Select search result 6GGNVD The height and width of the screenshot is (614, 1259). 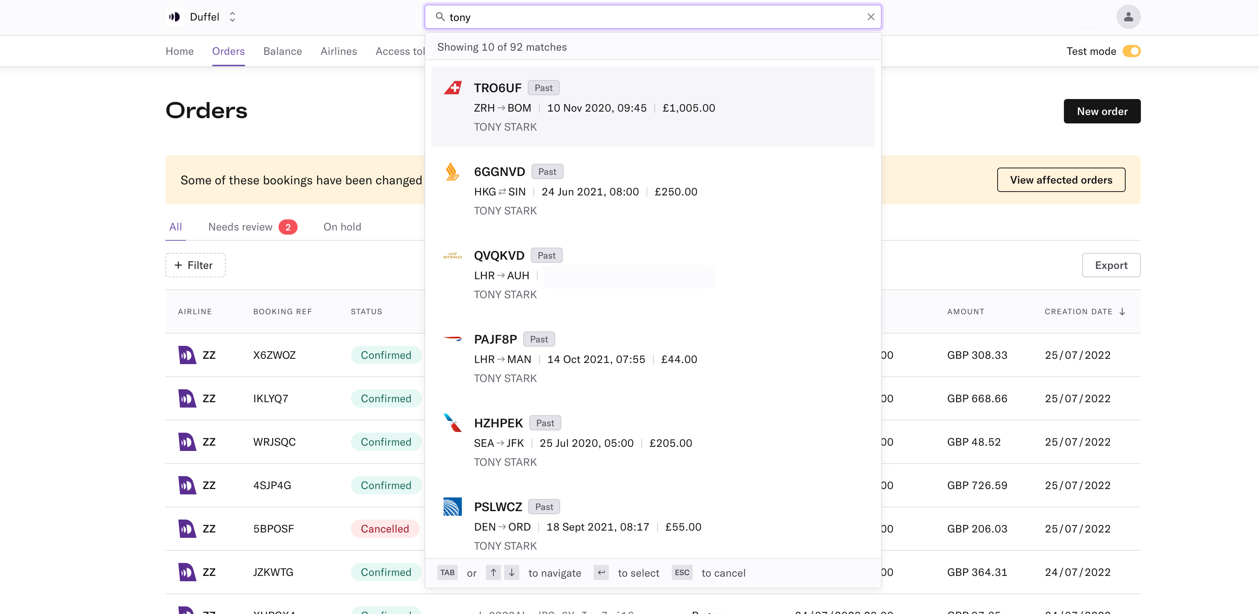point(652,190)
